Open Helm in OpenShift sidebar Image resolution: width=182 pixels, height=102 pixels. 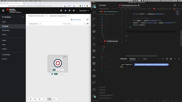click(x=4, y=45)
